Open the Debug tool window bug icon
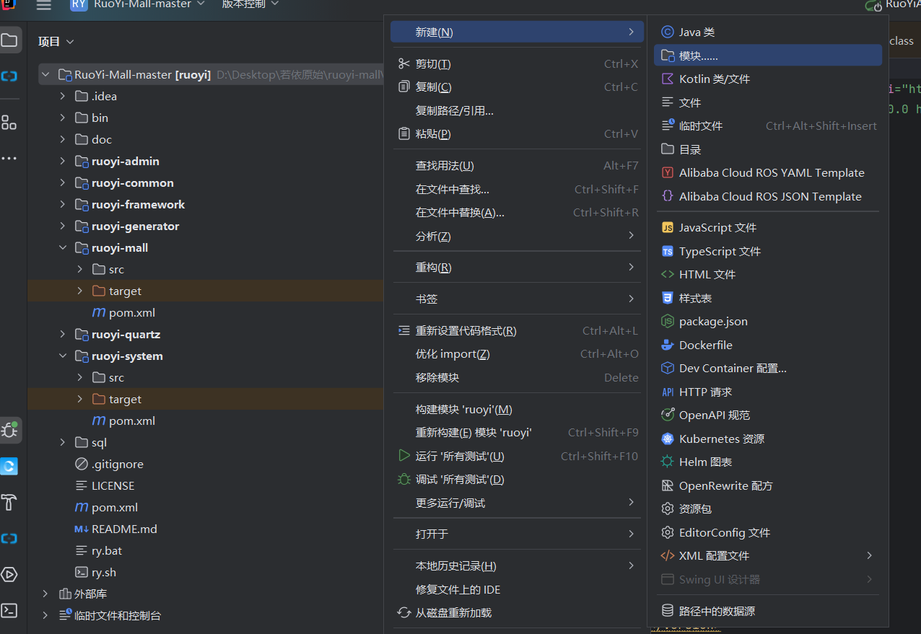This screenshot has height=634, width=921. point(9,431)
